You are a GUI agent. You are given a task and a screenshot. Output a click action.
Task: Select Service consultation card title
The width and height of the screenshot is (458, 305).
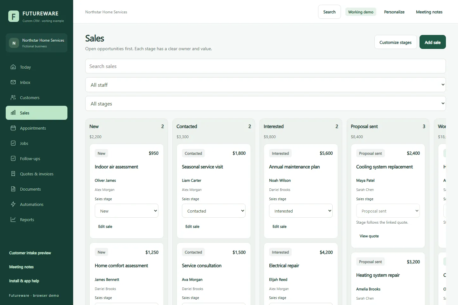coord(202,266)
